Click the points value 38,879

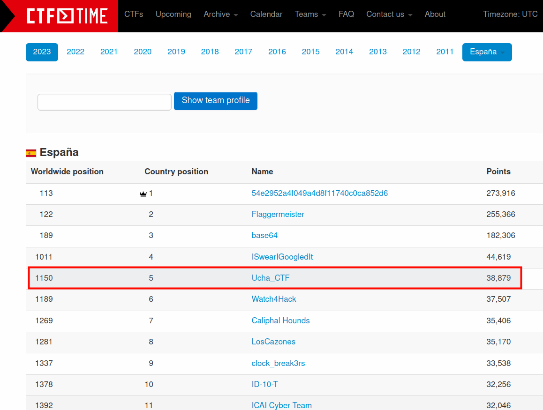[x=498, y=278]
